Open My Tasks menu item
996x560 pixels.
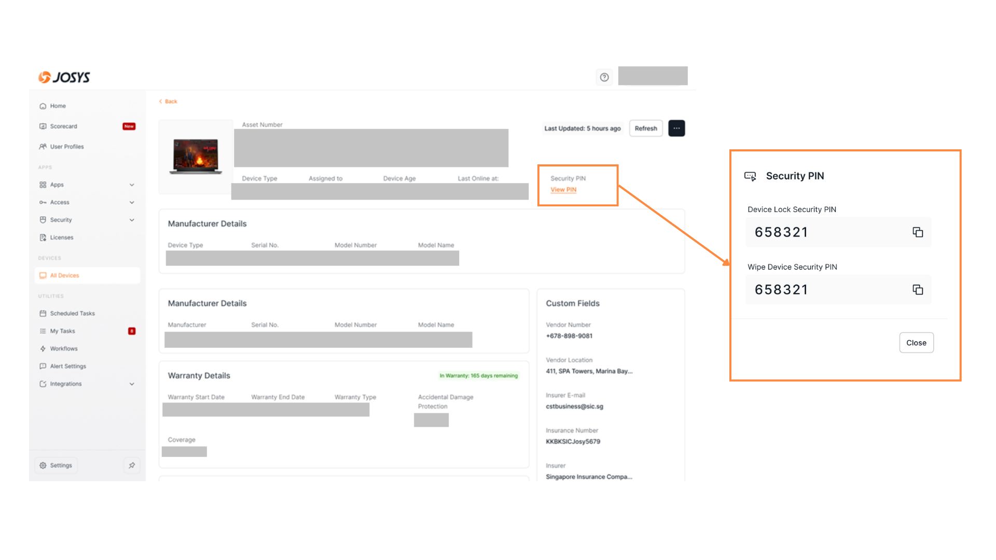pos(62,331)
